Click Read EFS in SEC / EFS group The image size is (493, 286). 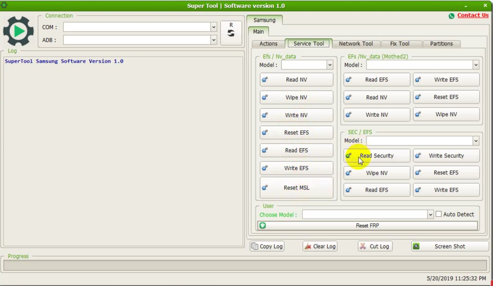[377, 190]
